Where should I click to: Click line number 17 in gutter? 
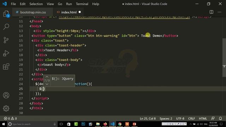pos(21,50)
